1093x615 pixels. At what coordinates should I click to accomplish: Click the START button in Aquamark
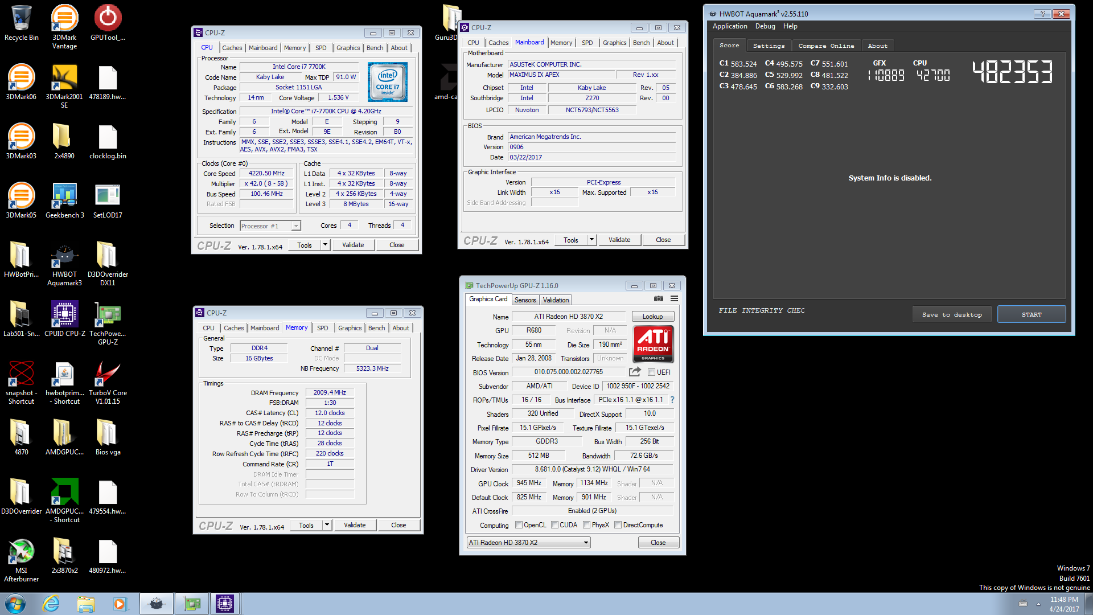[1032, 314]
